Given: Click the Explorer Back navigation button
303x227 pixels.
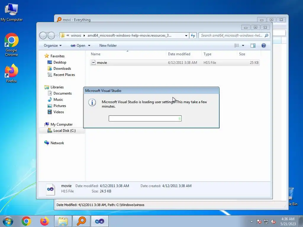Looking at the screenshot, I should [43, 35].
